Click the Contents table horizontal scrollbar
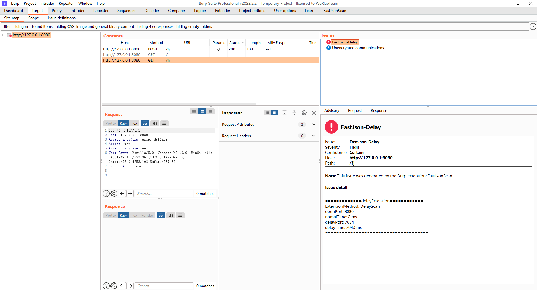 [x=179, y=104]
